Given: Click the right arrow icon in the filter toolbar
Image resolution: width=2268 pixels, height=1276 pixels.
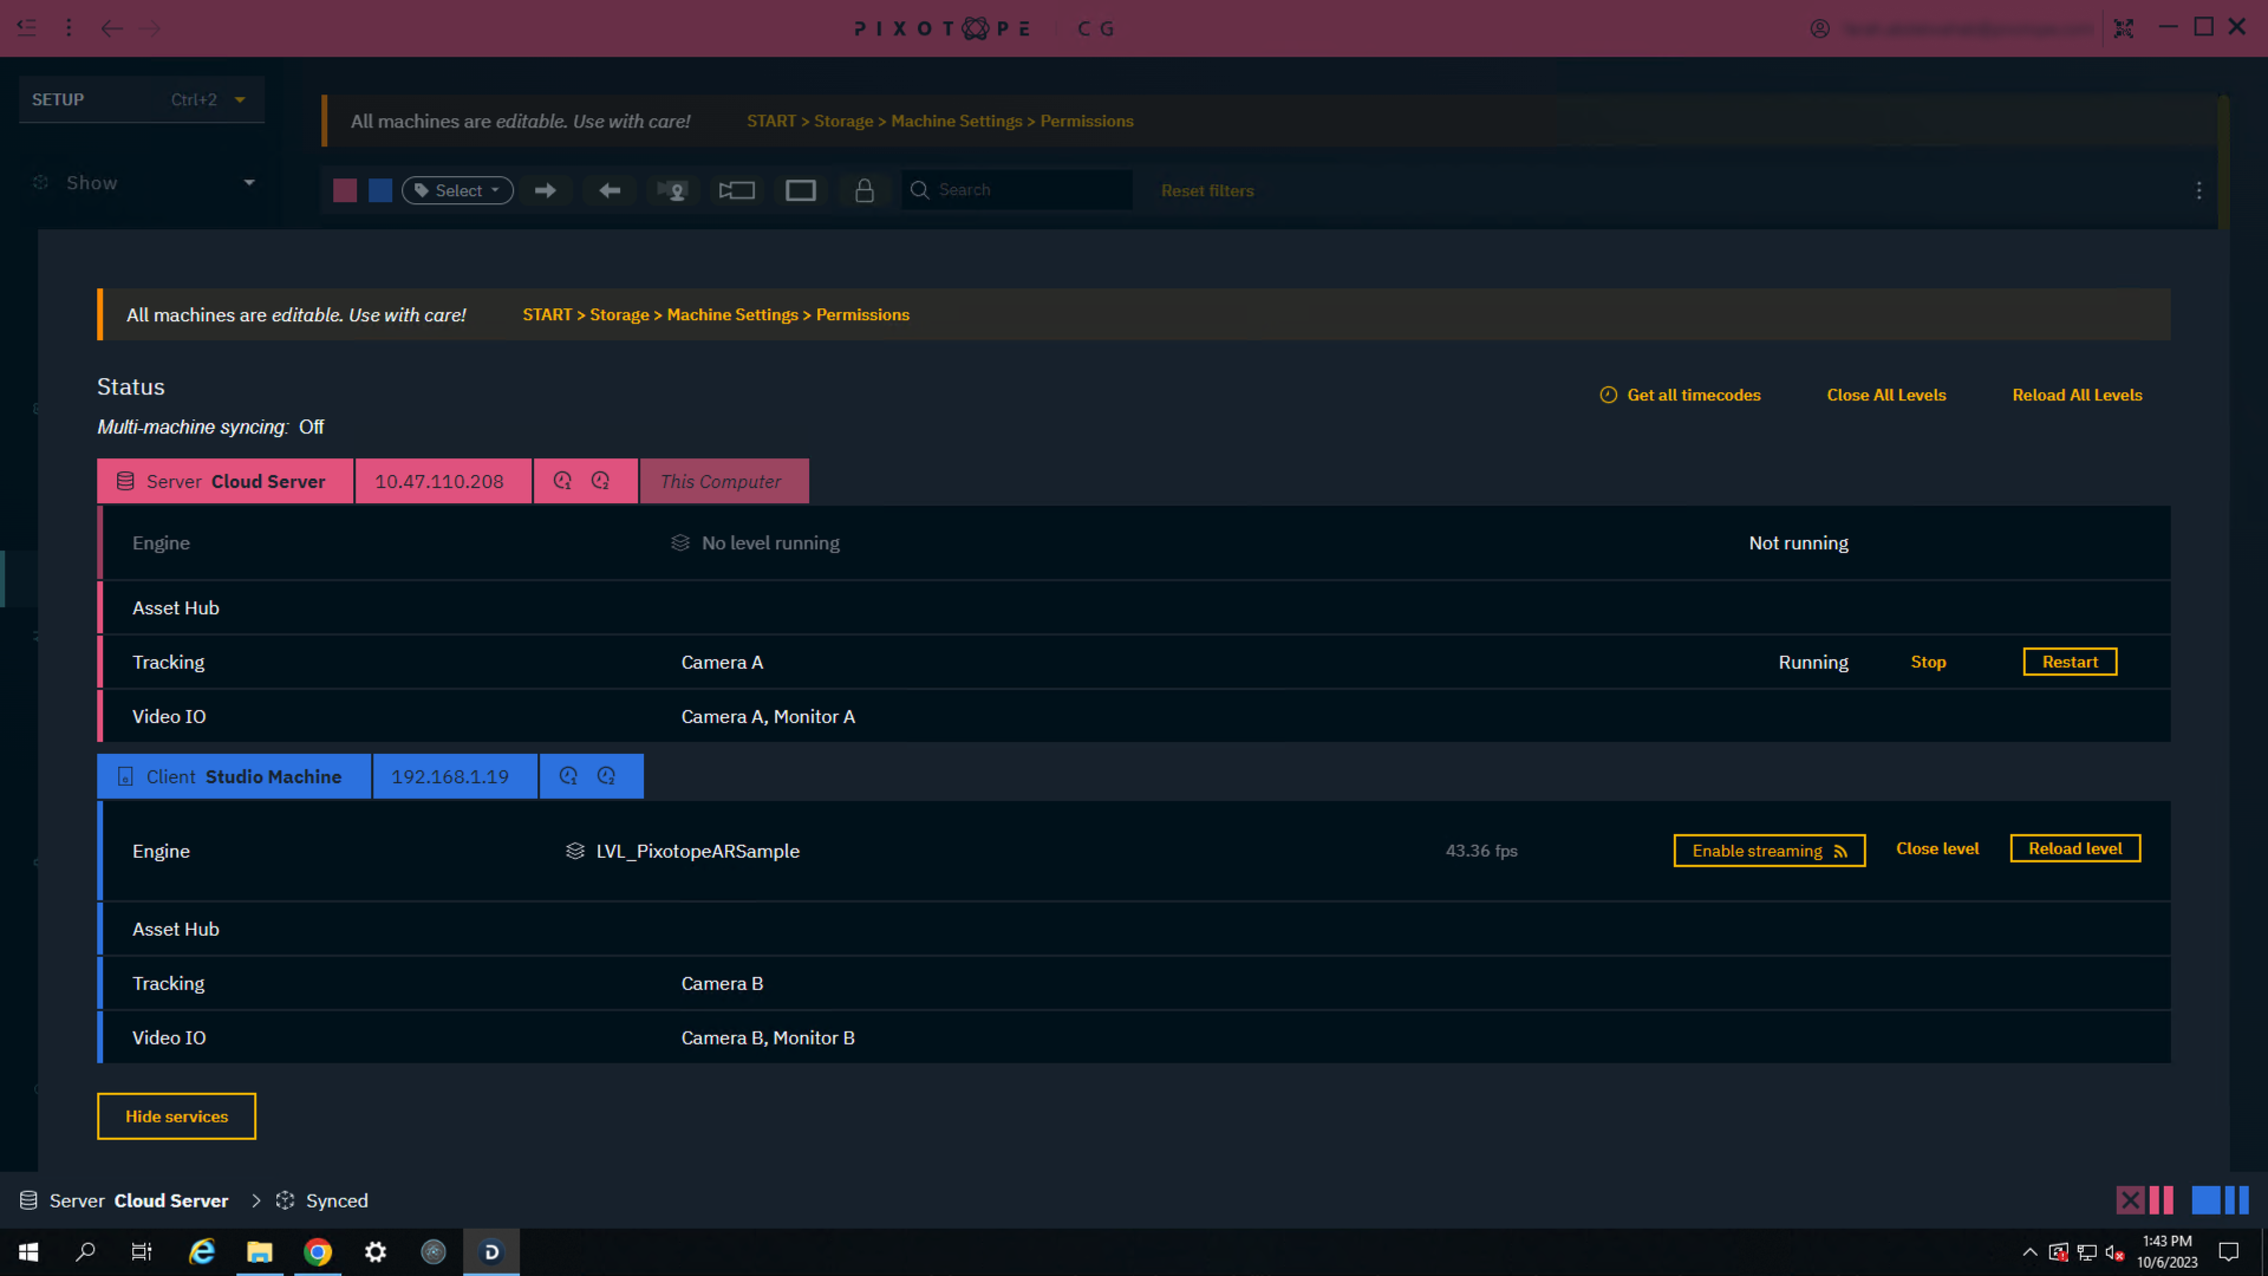Looking at the screenshot, I should [x=545, y=190].
